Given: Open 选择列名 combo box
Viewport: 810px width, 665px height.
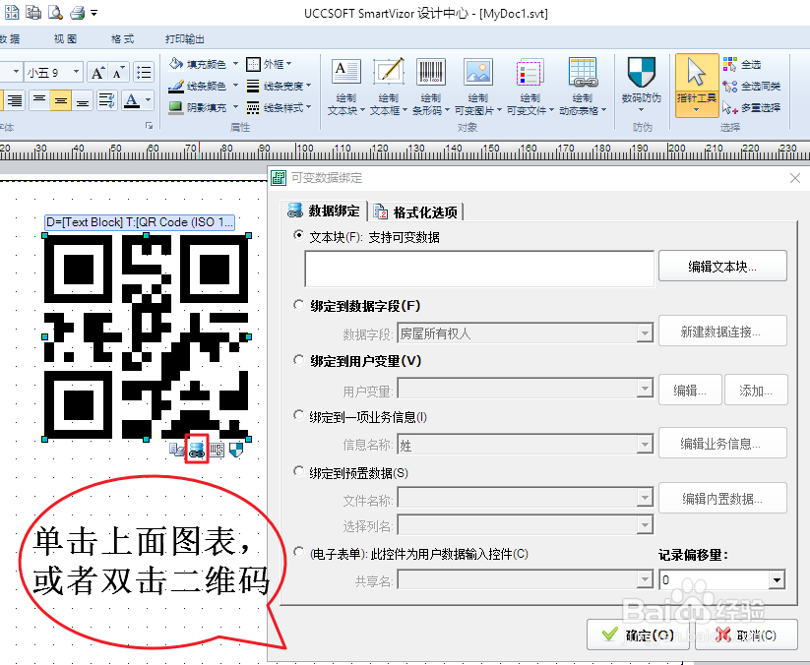Looking at the screenshot, I should click(x=525, y=525).
